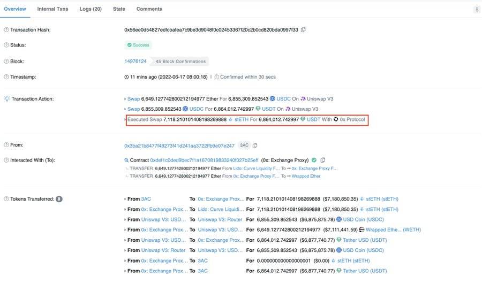Open the Overview tab
The image size is (482, 283).
(15, 9)
